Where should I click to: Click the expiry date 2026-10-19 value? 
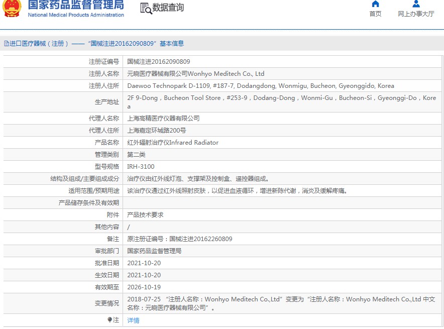click(x=144, y=287)
